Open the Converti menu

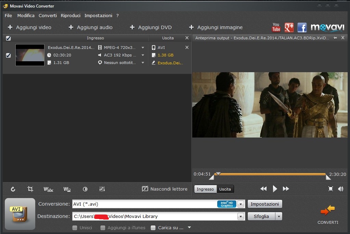coord(48,16)
